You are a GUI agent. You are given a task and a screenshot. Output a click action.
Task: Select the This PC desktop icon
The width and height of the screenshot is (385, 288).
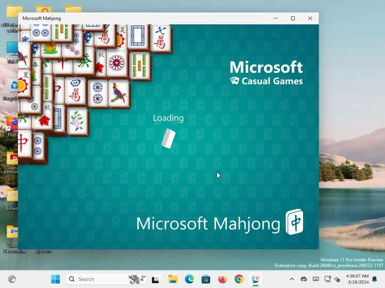(12, 52)
